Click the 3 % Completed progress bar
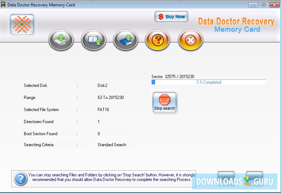 [209, 82]
